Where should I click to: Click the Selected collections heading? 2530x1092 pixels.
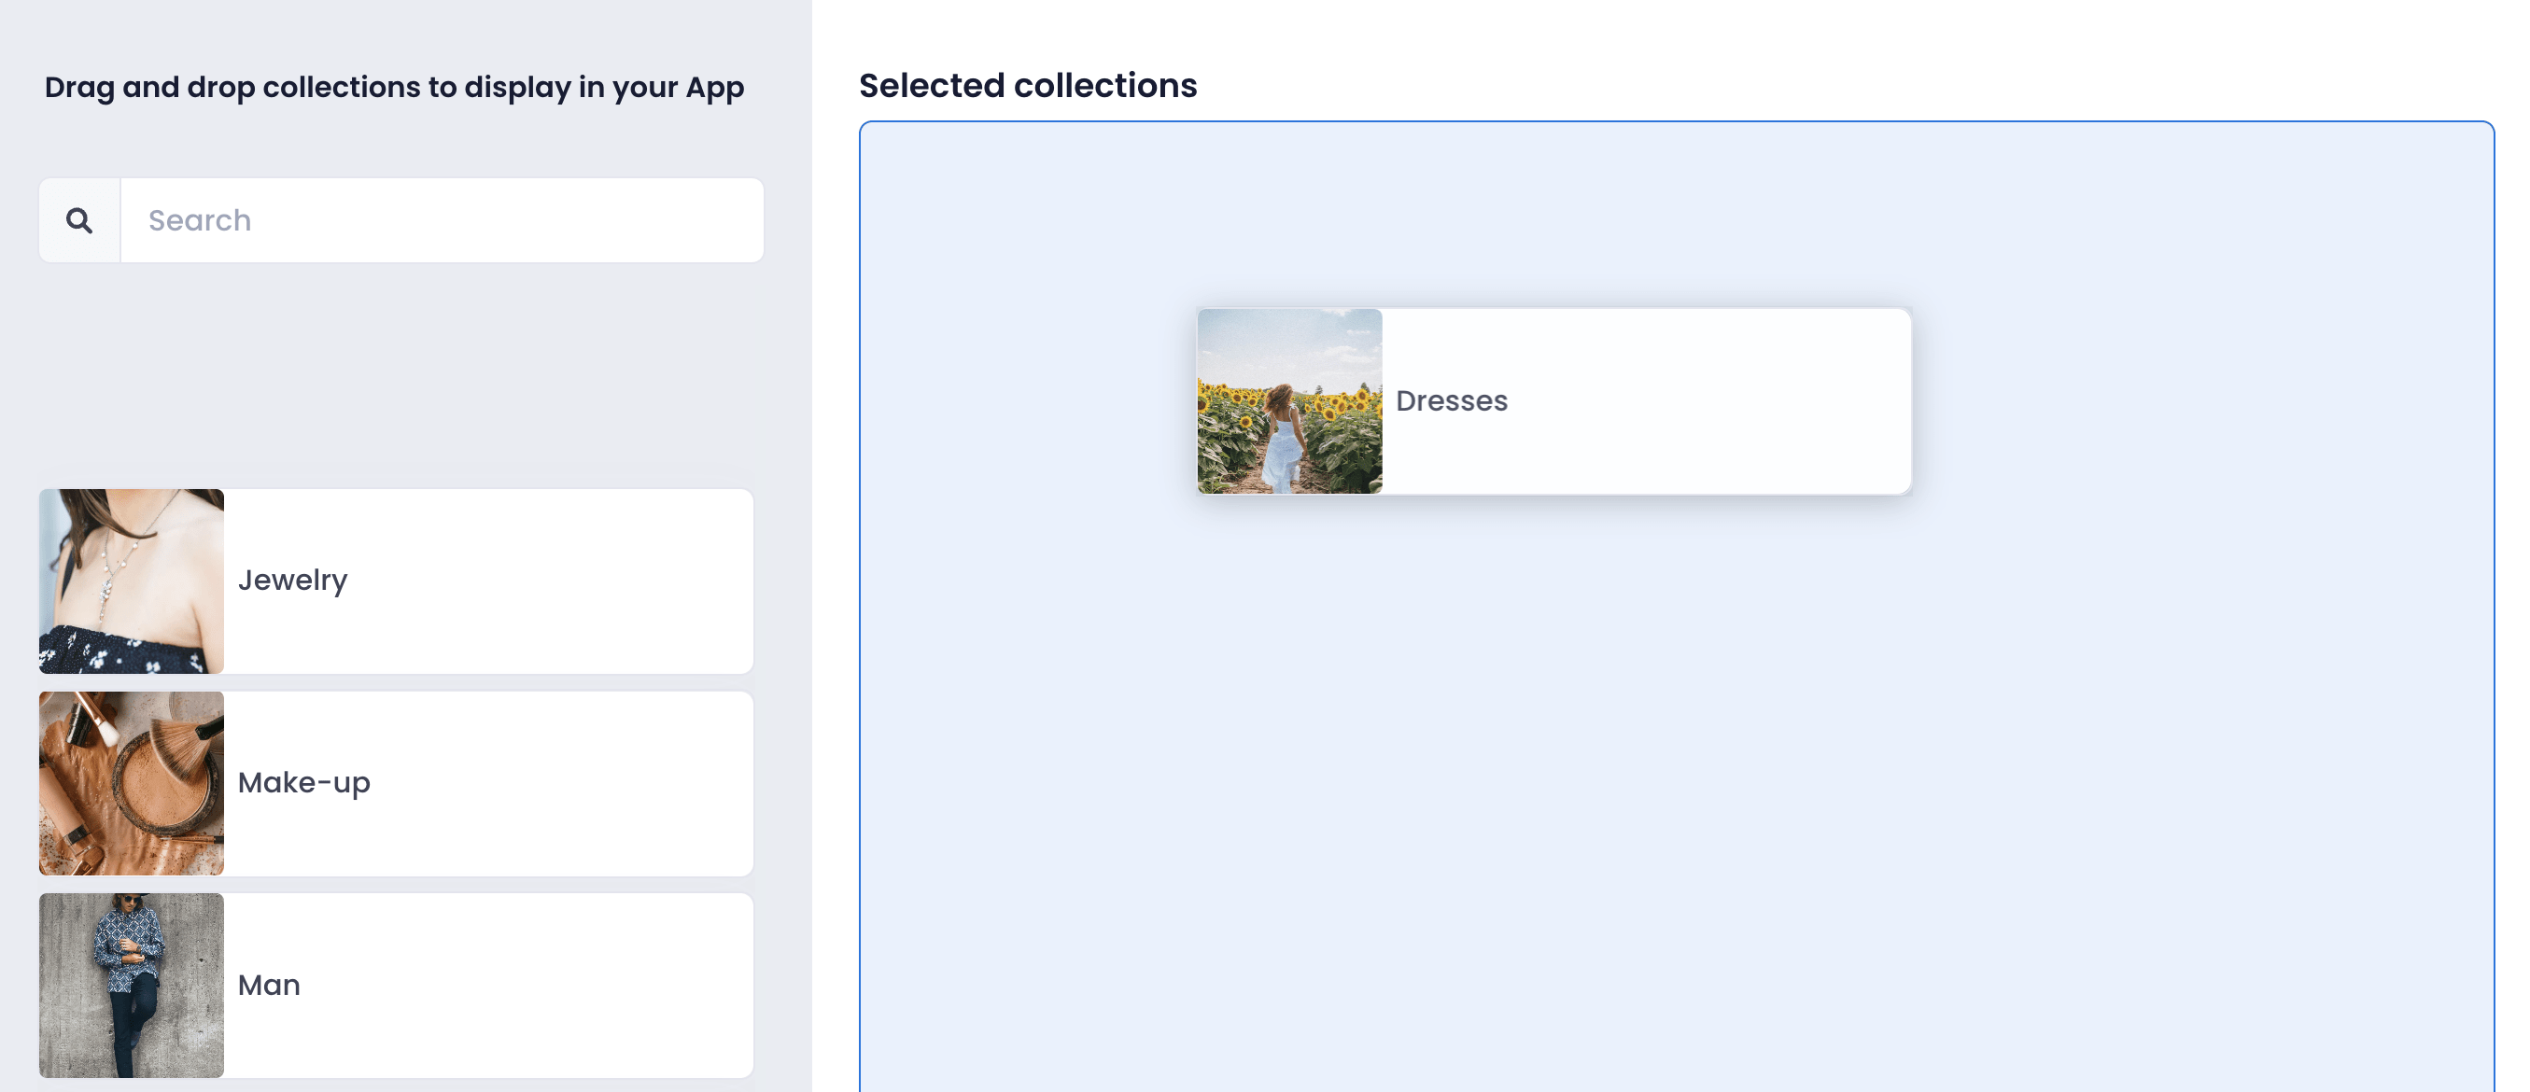coord(1028,86)
